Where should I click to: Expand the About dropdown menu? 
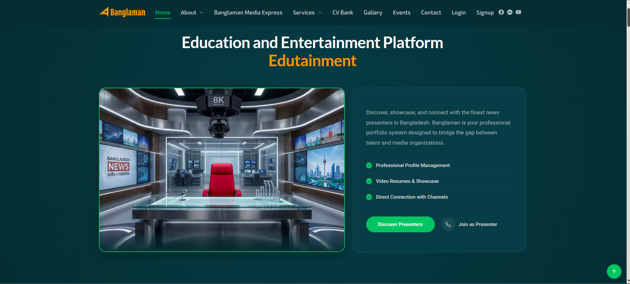pos(192,13)
